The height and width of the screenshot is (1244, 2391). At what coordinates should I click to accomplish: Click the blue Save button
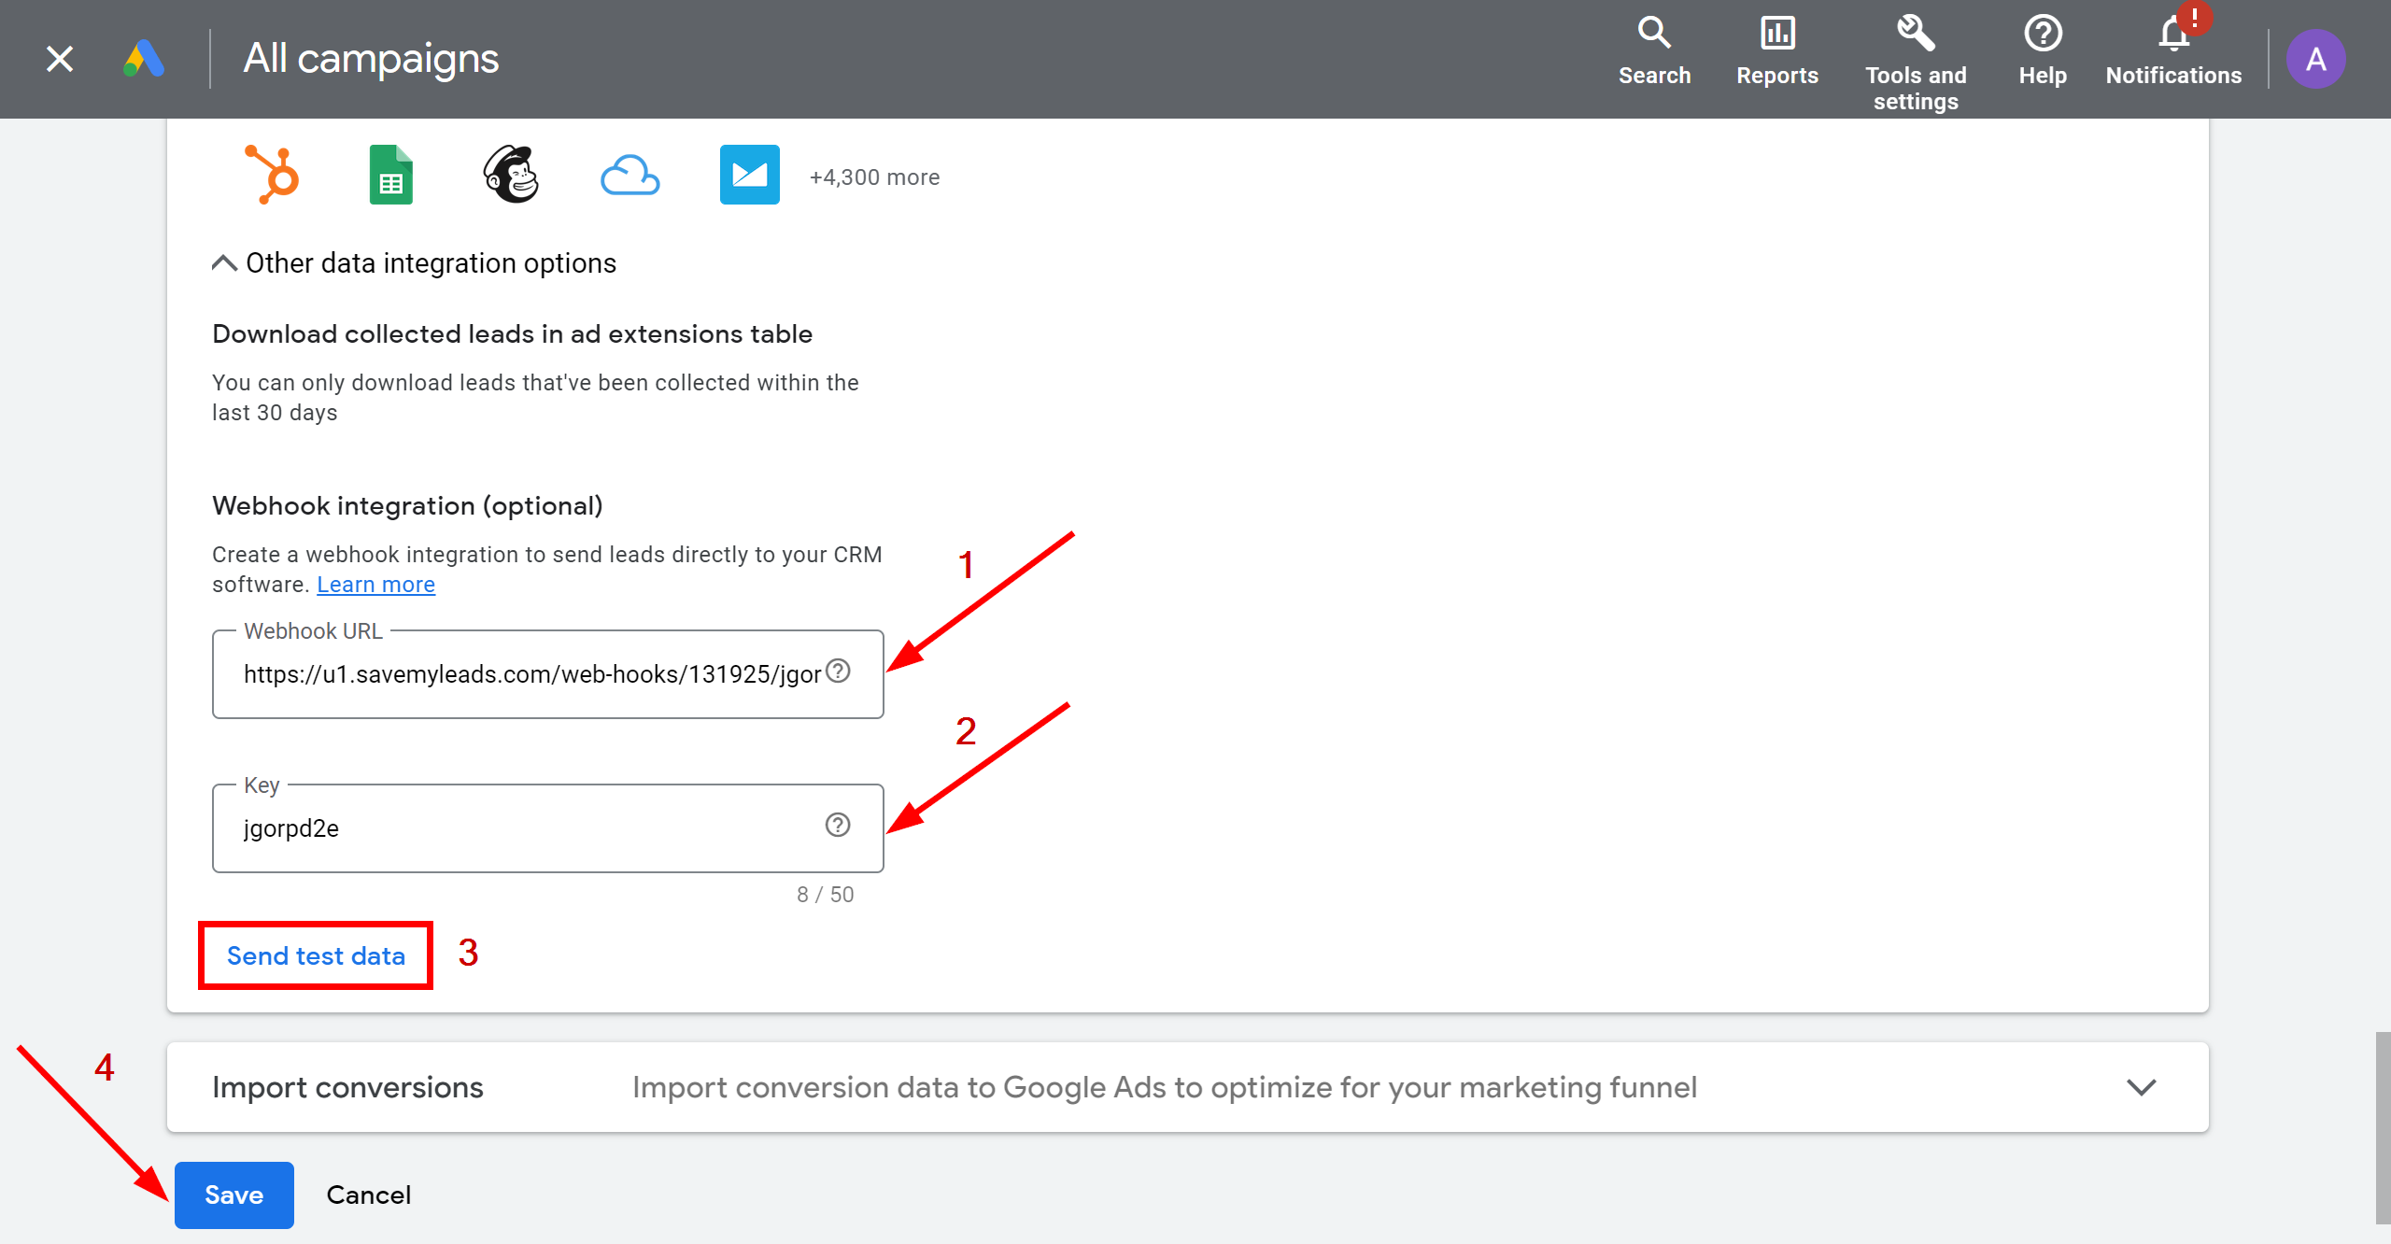tap(233, 1195)
